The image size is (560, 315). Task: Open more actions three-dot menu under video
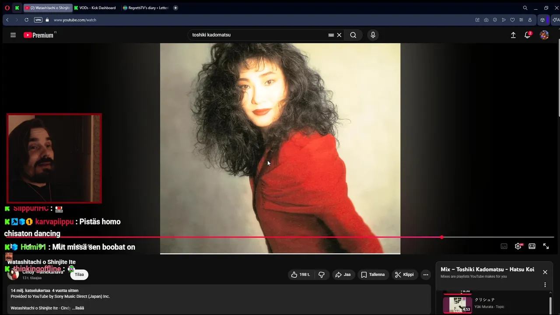pos(426,275)
